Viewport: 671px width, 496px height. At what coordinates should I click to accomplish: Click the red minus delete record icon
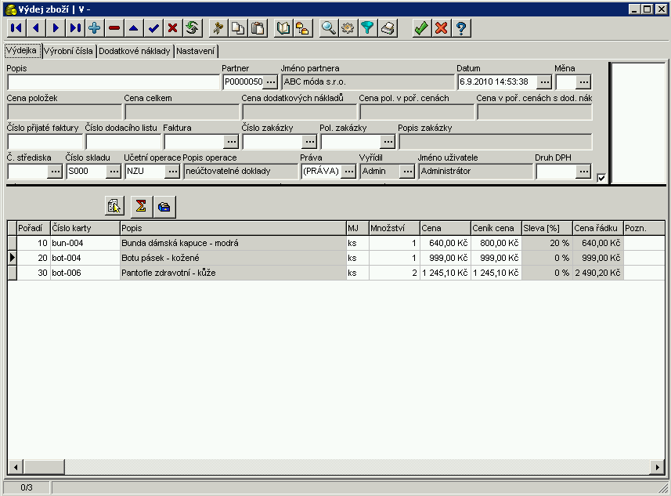(114, 28)
